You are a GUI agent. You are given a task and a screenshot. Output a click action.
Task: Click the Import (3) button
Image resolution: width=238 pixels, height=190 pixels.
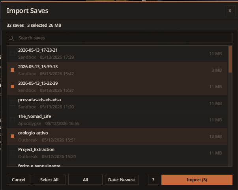[197, 180]
